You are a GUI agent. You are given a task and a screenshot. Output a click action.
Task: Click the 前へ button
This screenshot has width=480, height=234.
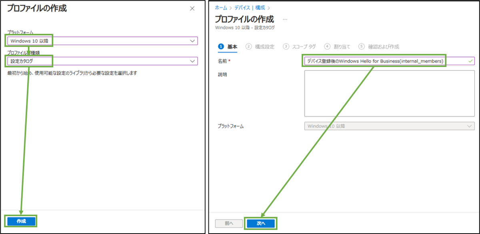tap(229, 224)
